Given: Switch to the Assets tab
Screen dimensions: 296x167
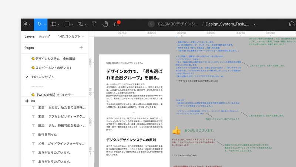Looking at the screenshot, I should pyautogui.click(x=44, y=36).
